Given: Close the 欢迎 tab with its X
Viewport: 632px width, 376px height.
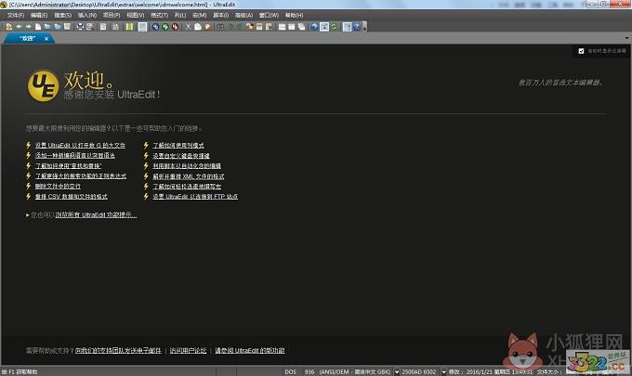Looking at the screenshot, I should pos(46,39).
